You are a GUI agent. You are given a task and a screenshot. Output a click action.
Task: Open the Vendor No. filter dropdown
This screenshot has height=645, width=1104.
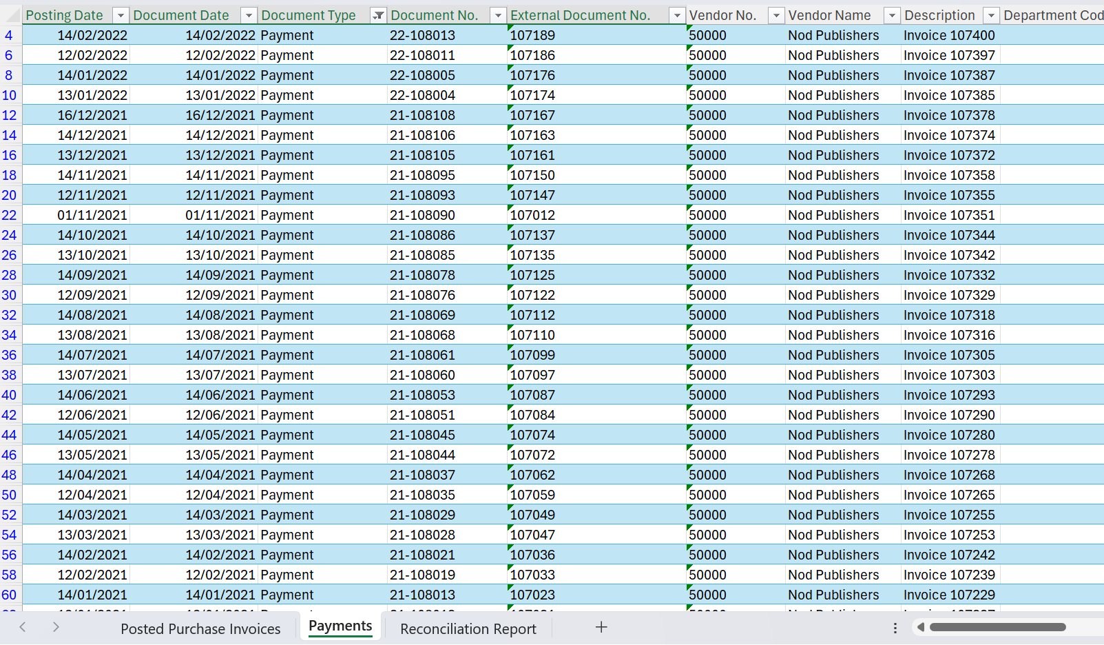click(776, 15)
